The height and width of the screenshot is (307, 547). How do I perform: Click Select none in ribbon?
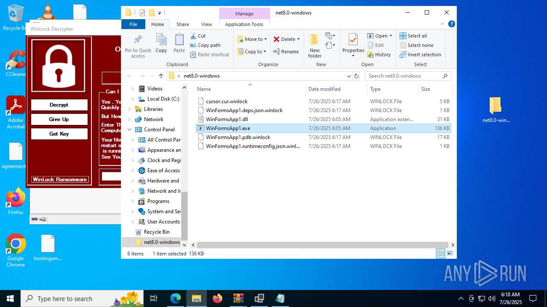417,45
